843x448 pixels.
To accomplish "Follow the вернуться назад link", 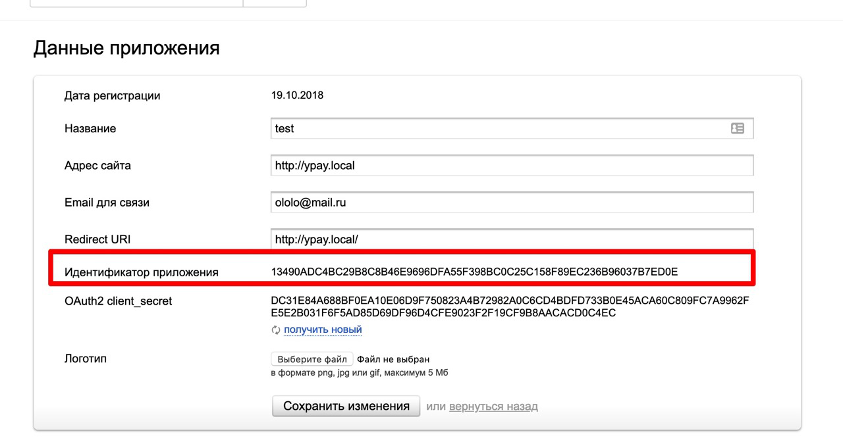I will tap(493, 407).
